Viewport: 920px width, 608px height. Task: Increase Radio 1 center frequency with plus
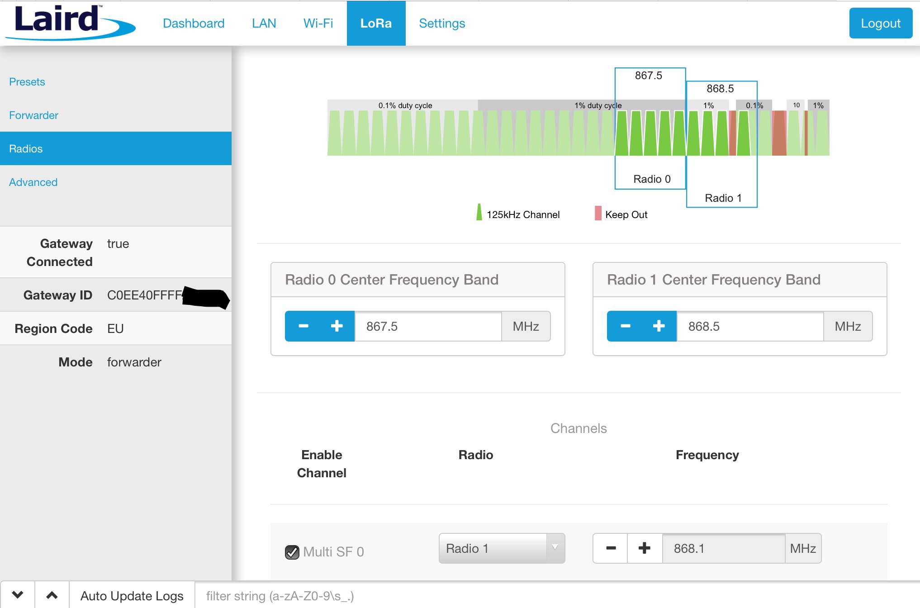tap(659, 326)
